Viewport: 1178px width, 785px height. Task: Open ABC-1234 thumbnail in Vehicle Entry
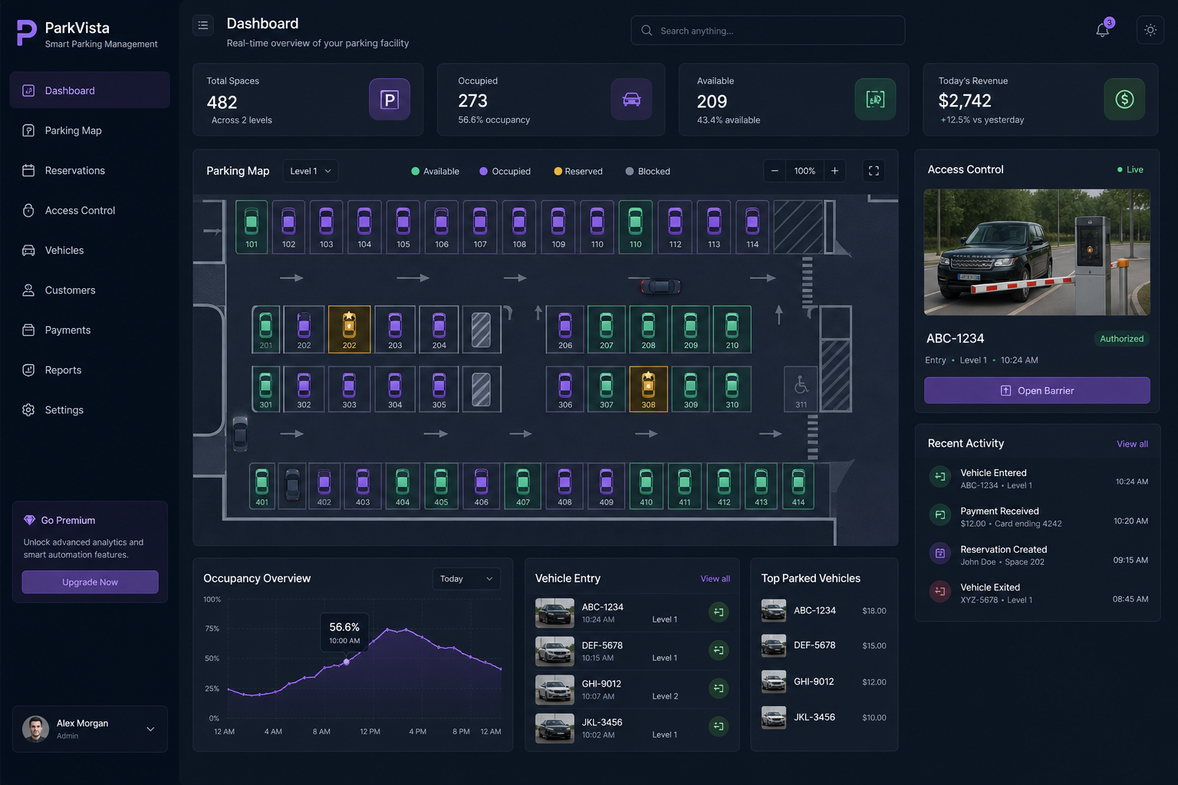(x=554, y=613)
